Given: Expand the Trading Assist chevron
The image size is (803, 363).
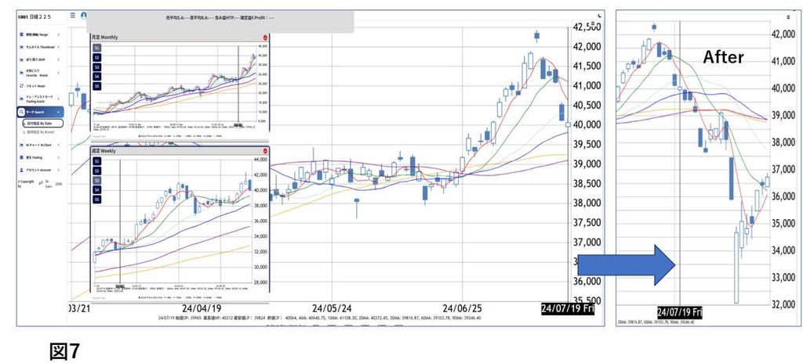Looking at the screenshot, I should (58, 98).
